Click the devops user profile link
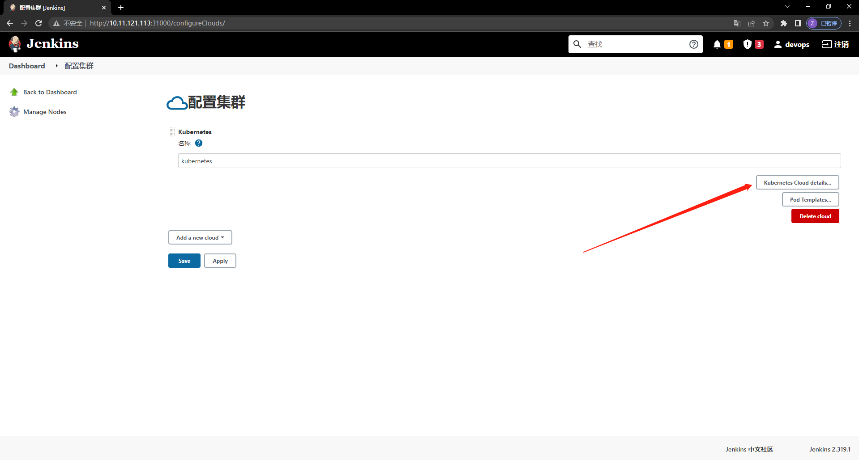This screenshot has height=460, width=859. (792, 44)
